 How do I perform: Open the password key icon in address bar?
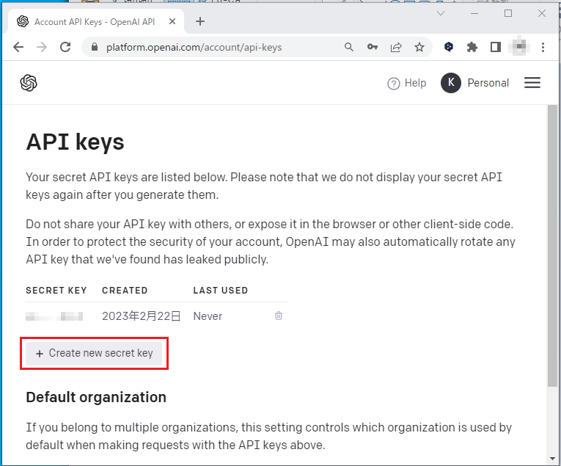(373, 47)
